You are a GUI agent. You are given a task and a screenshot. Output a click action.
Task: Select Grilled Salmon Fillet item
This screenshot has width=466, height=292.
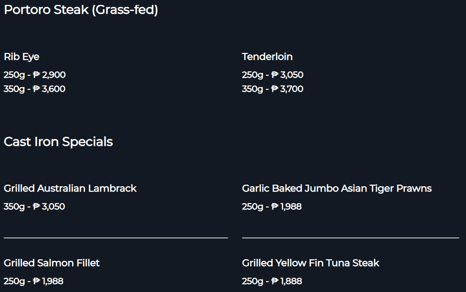51,263
